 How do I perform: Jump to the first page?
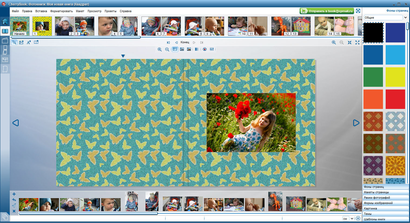click(x=168, y=42)
